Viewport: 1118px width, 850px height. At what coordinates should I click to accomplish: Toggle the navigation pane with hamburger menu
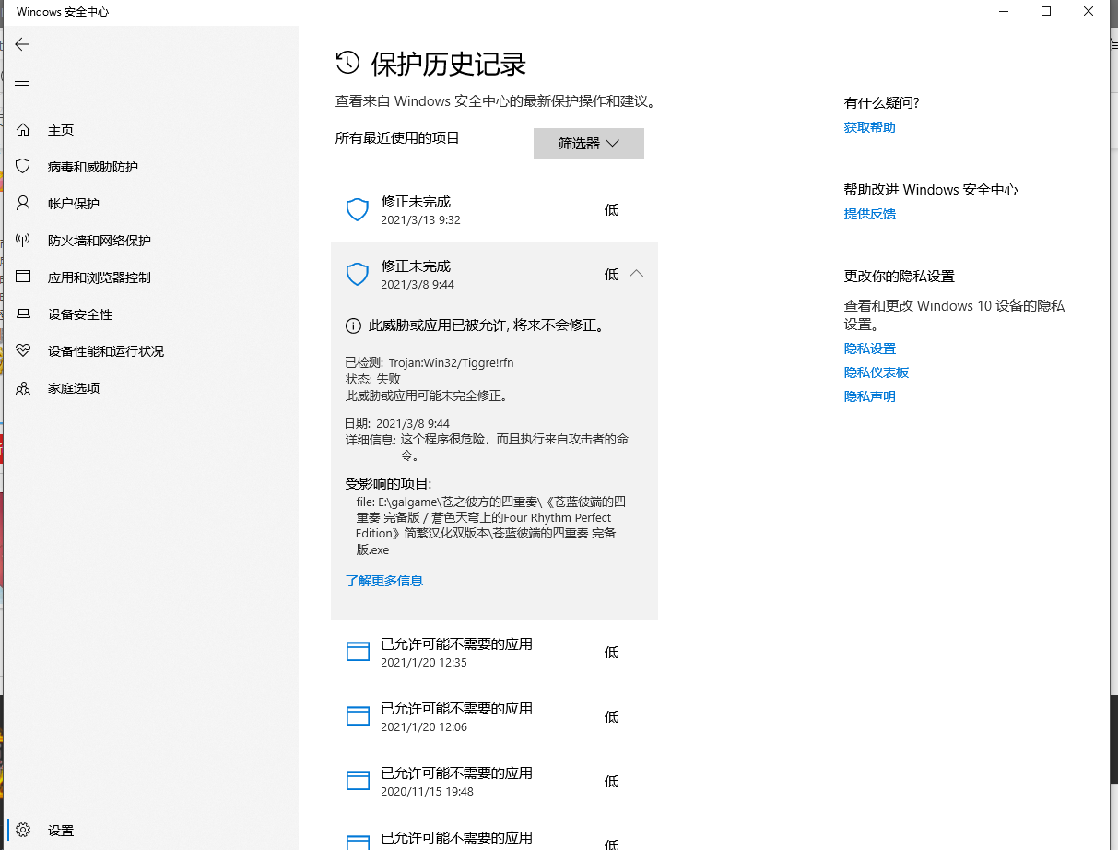pyautogui.click(x=22, y=85)
